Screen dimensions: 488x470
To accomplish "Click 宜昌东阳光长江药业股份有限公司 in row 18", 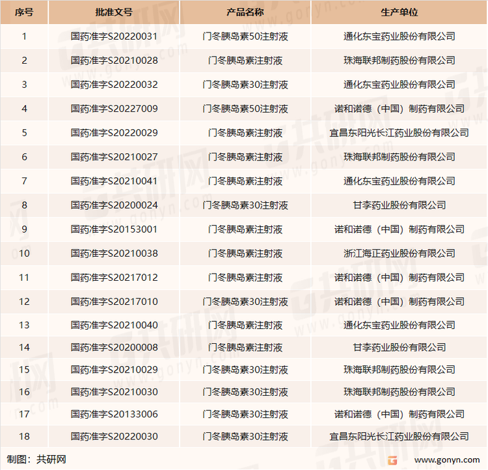I will click(400, 436).
